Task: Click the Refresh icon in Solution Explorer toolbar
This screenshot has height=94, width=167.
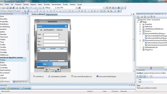Action: [145, 17]
